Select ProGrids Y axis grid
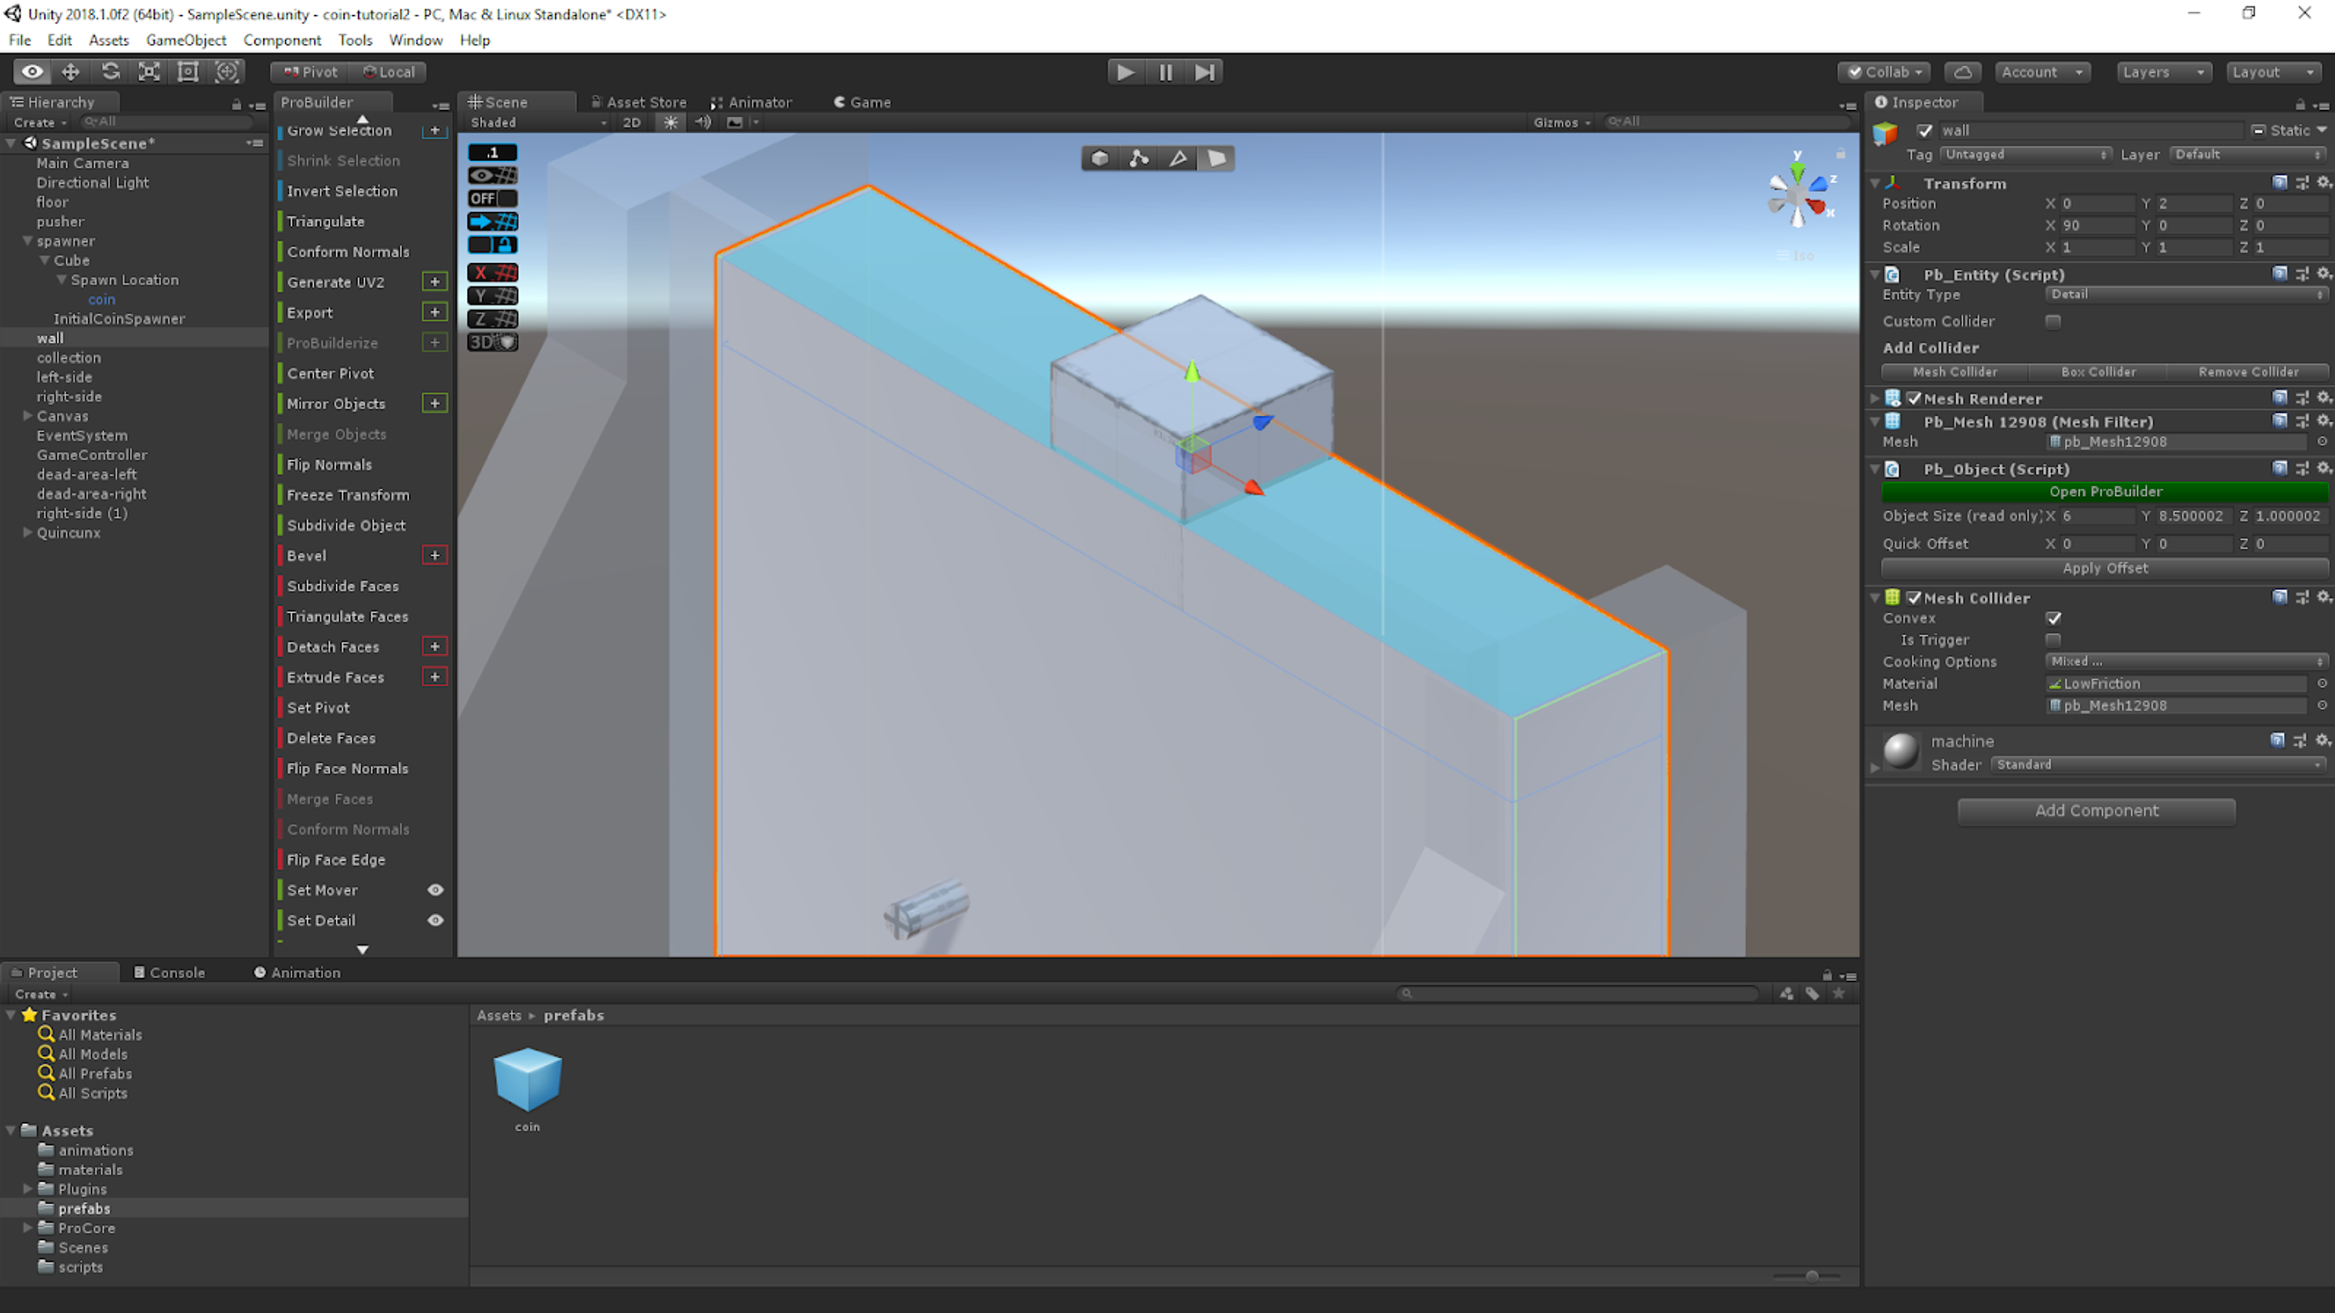Image resolution: width=2335 pixels, height=1313 pixels. 492,295
